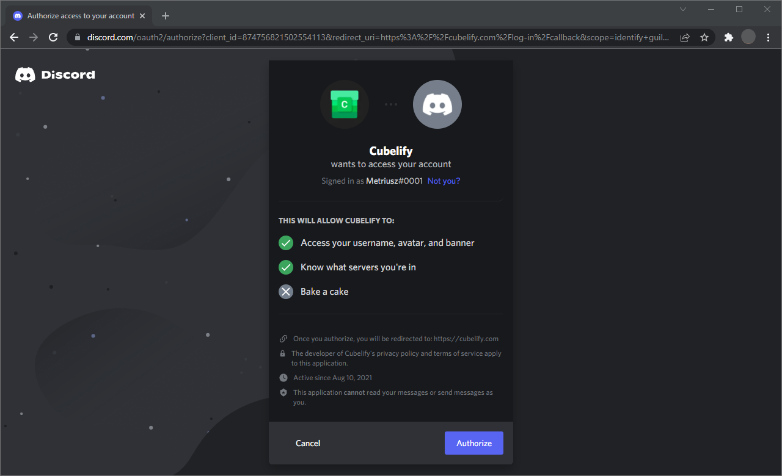Open the Chrome three-dot menu
The height and width of the screenshot is (476, 782).
tap(768, 37)
